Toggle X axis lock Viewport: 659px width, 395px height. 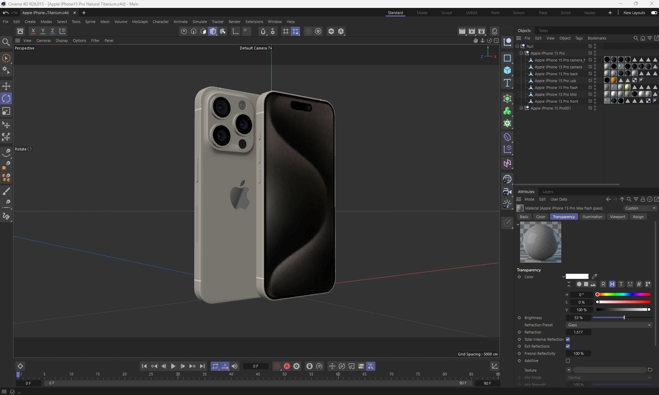pos(33,31)
